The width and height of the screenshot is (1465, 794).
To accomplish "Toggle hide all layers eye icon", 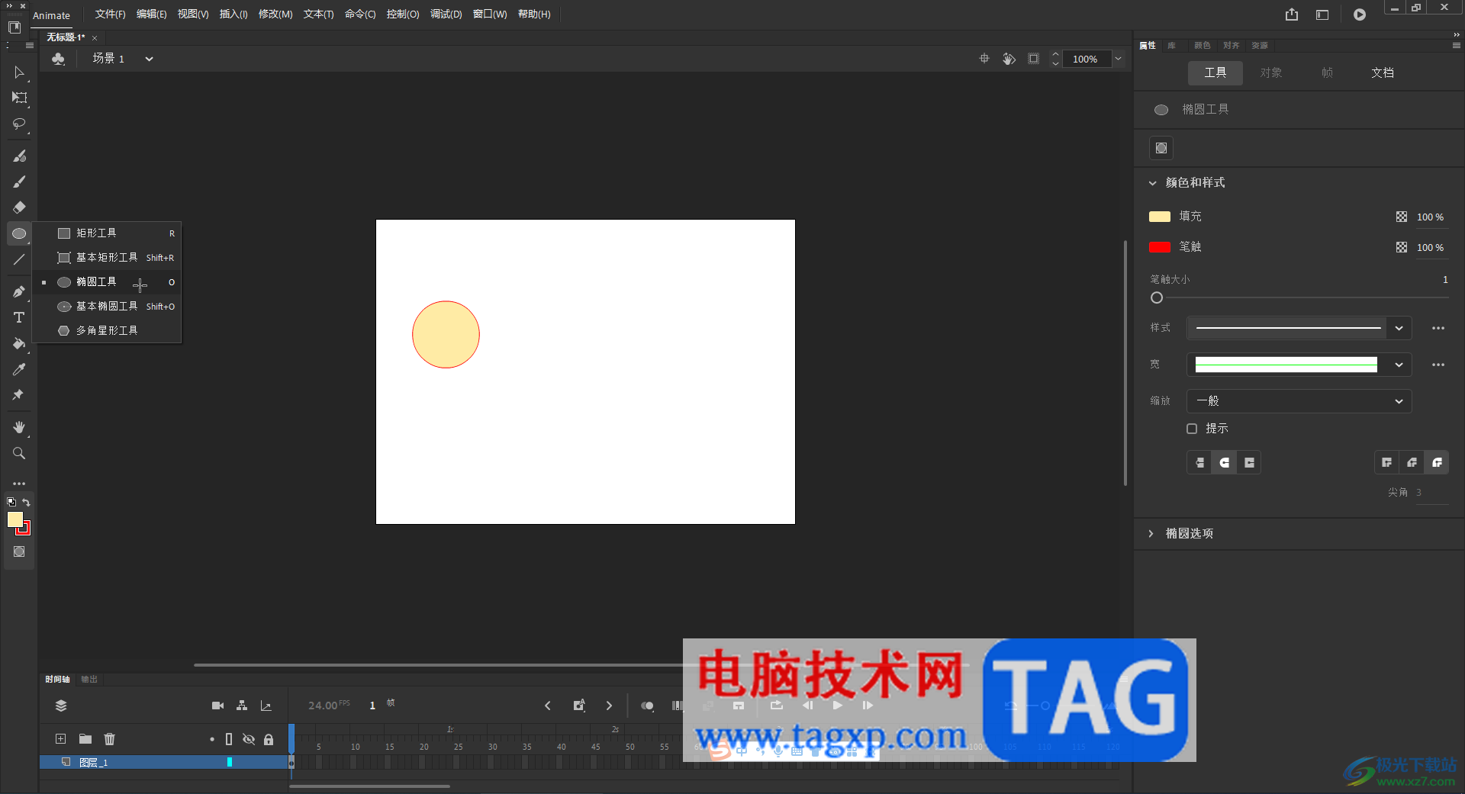I will tap(249, 739).
